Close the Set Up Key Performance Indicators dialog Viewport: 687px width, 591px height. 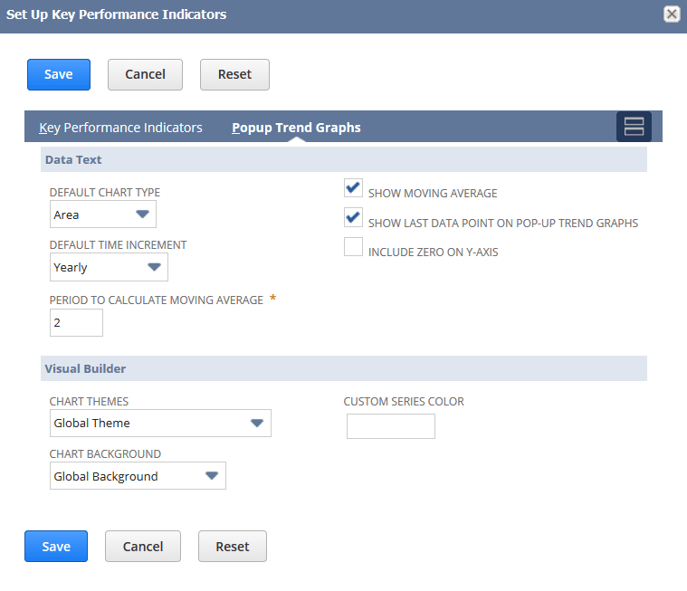coord(672,14)
